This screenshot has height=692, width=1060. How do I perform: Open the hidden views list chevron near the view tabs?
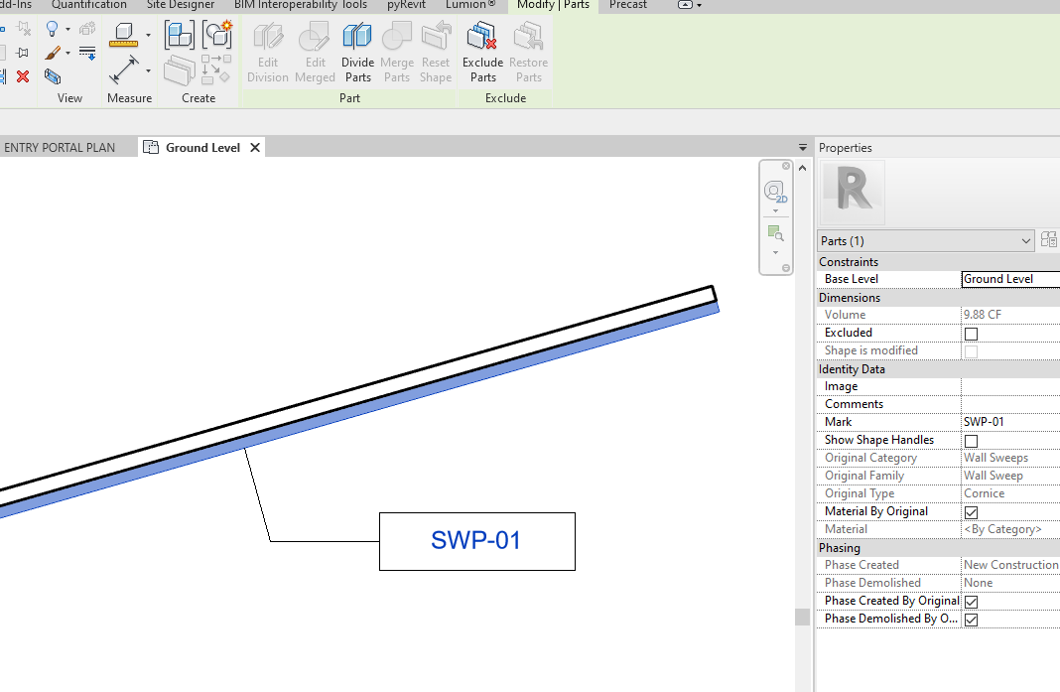pos(801,147)
